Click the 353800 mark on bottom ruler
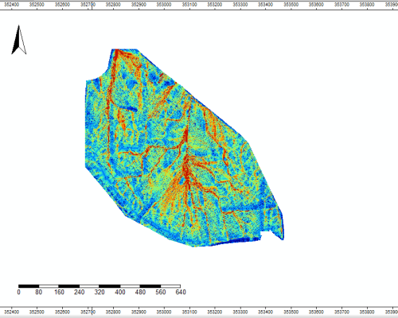 (367, 312)
